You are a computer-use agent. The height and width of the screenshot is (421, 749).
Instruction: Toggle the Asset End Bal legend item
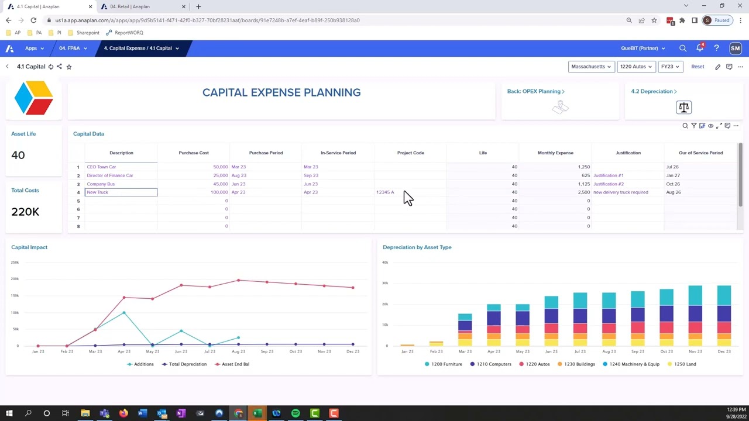[x=232, y=364]
